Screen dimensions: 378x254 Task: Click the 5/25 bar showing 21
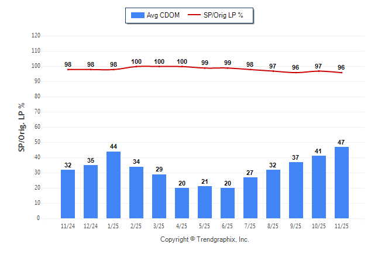click(205, 202)
